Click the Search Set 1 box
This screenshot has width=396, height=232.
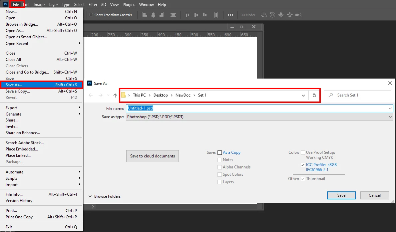click(357, 95)
